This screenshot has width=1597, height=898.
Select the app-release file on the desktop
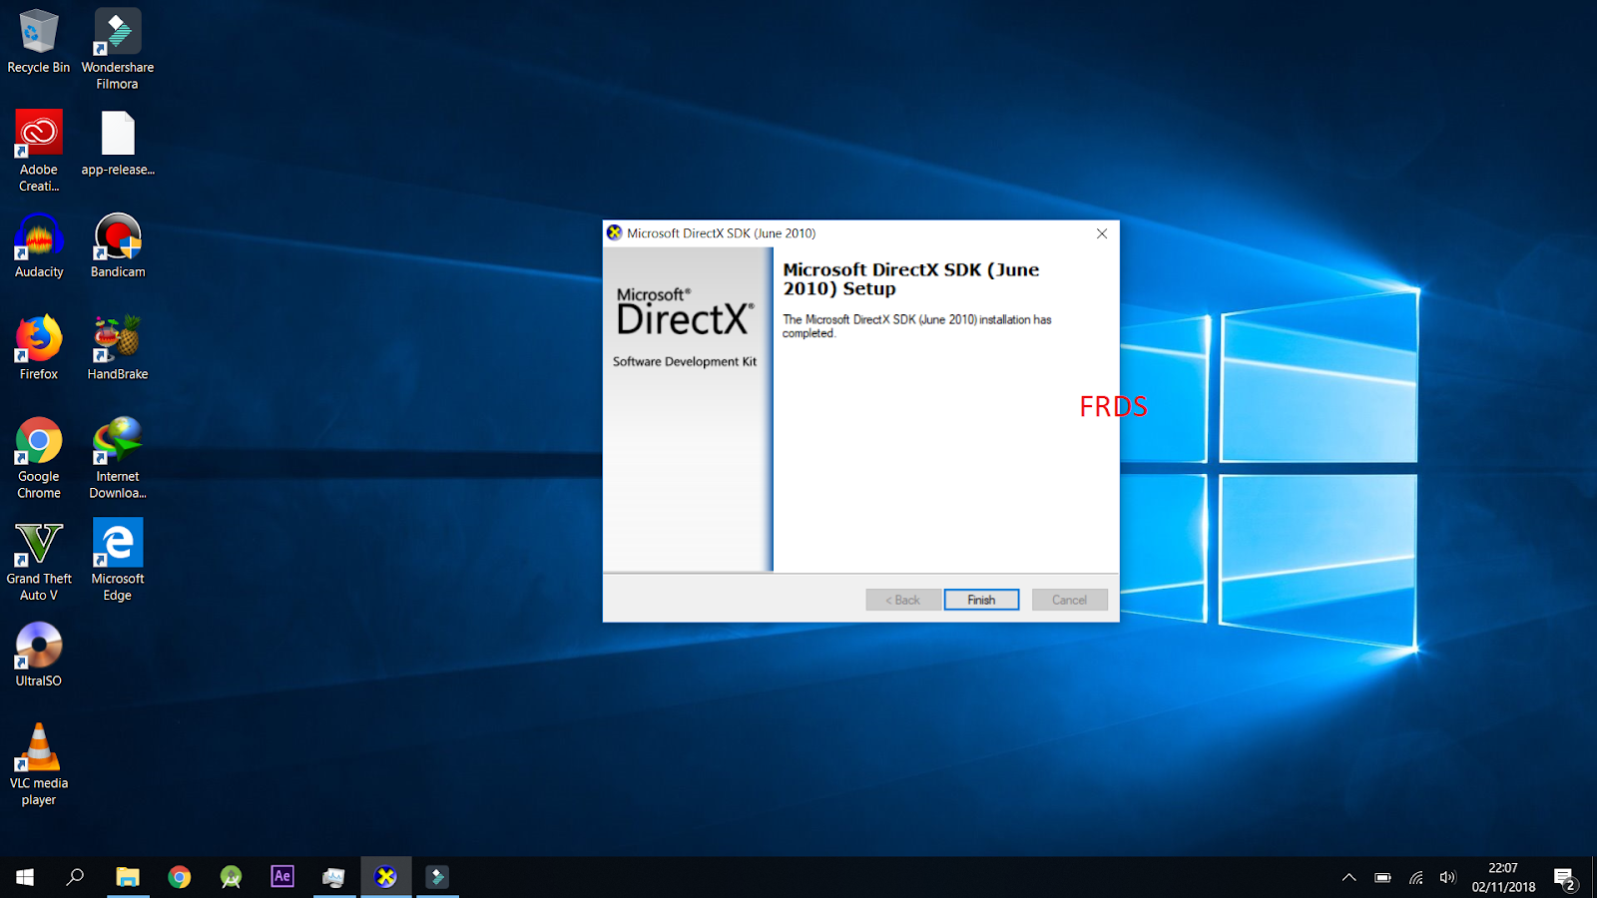tap(118, 144)
